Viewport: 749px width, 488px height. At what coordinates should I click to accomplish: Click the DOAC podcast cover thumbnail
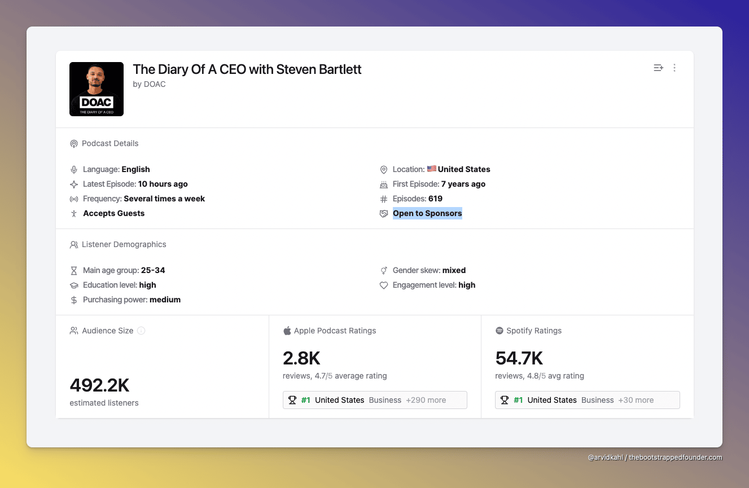pyautogui.click(x=97, y=89)
